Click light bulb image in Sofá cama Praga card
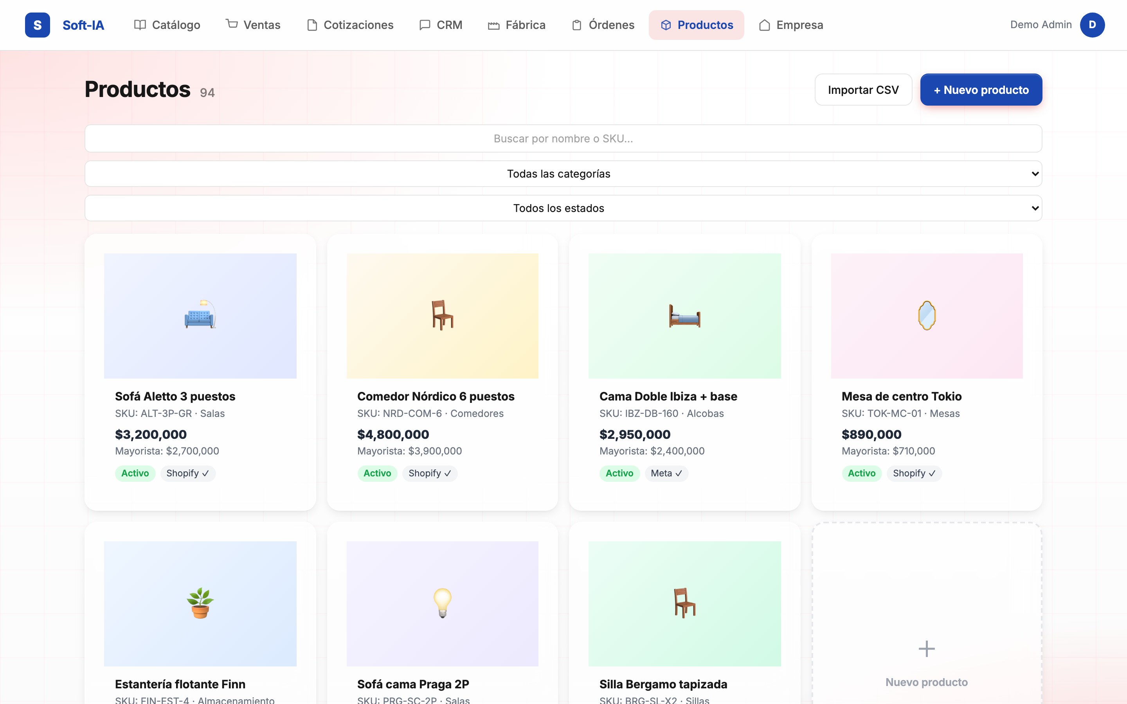The image size is (1127, 704). coord(443,603)
